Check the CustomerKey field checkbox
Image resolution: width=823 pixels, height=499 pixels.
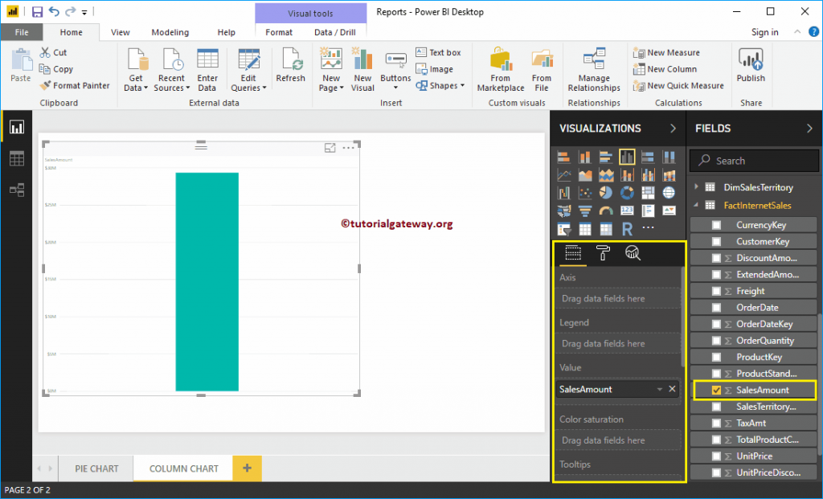pos(716,241)
